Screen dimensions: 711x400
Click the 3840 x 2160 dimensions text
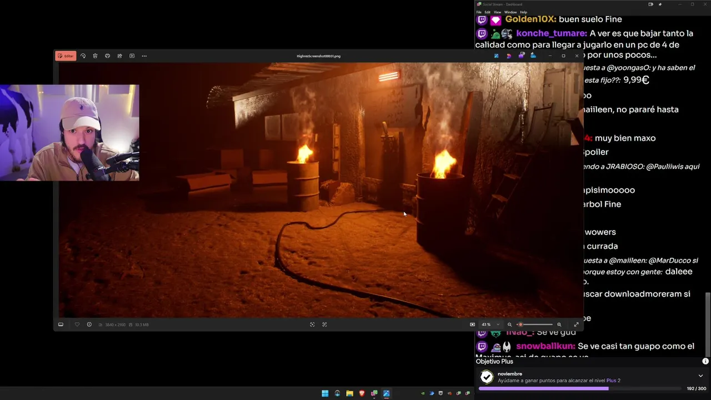pos(114,324)
